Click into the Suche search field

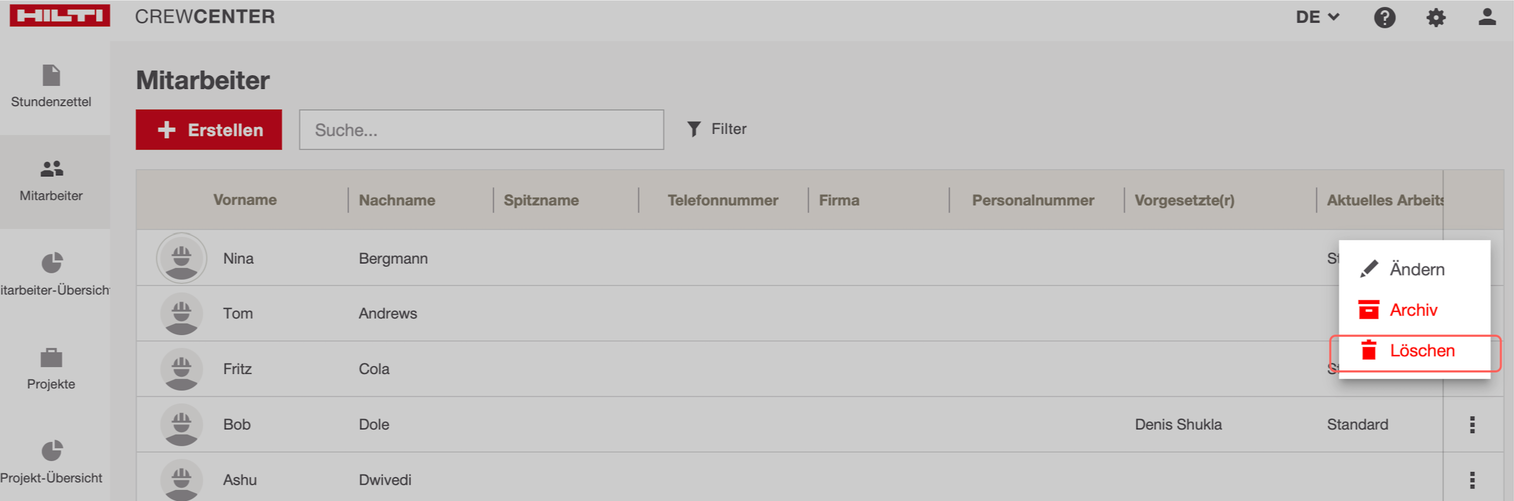coord(481,130)
